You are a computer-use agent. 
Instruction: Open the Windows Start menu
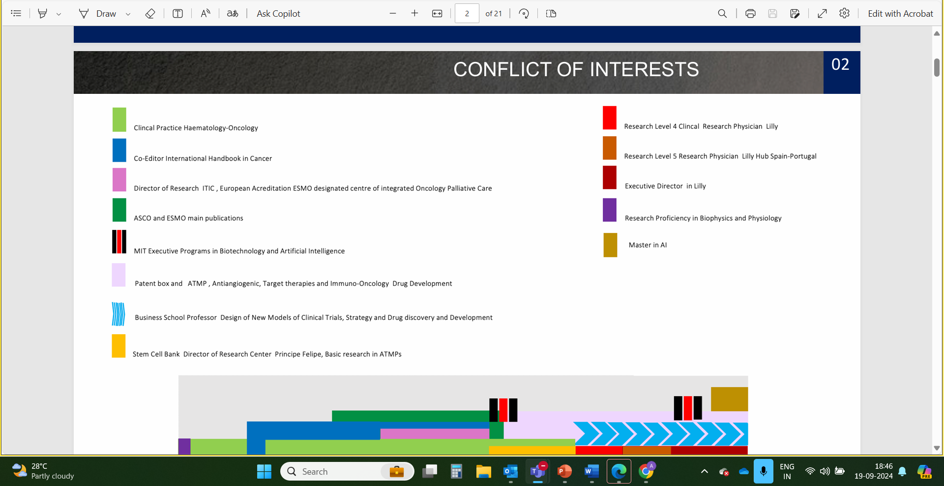point(264,472)
